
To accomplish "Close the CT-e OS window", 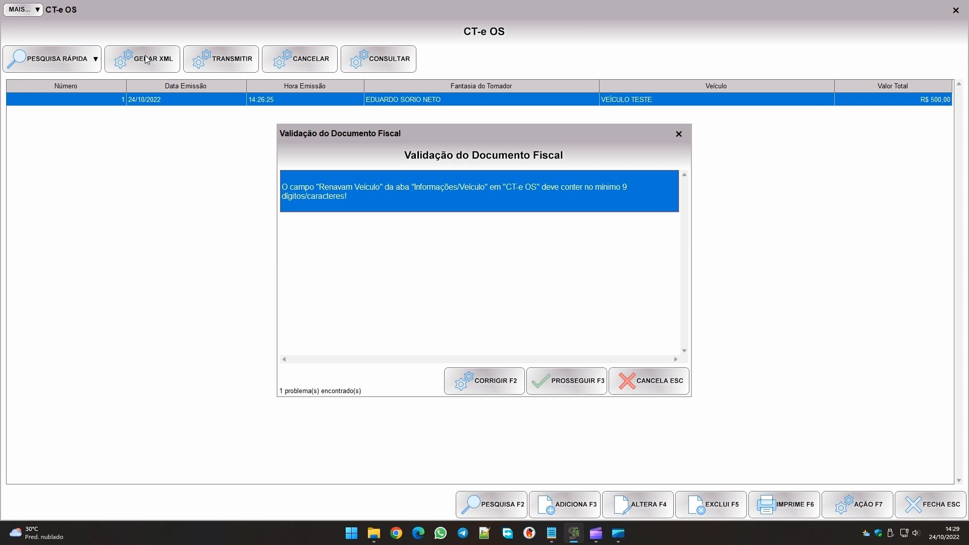I will pos(955,10).
